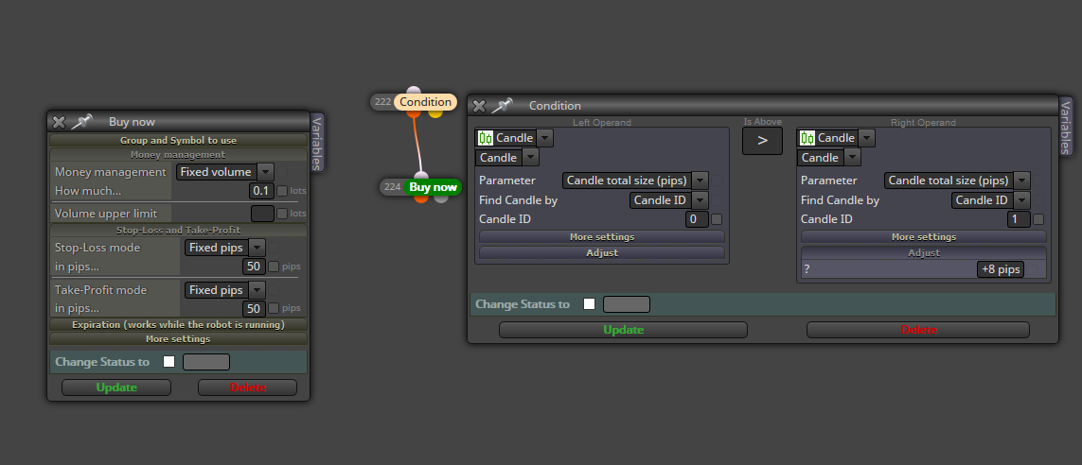Click Right Operand Candle ID field showing 1
The width and height of the screenshot is (1082, 465).
1019,219
